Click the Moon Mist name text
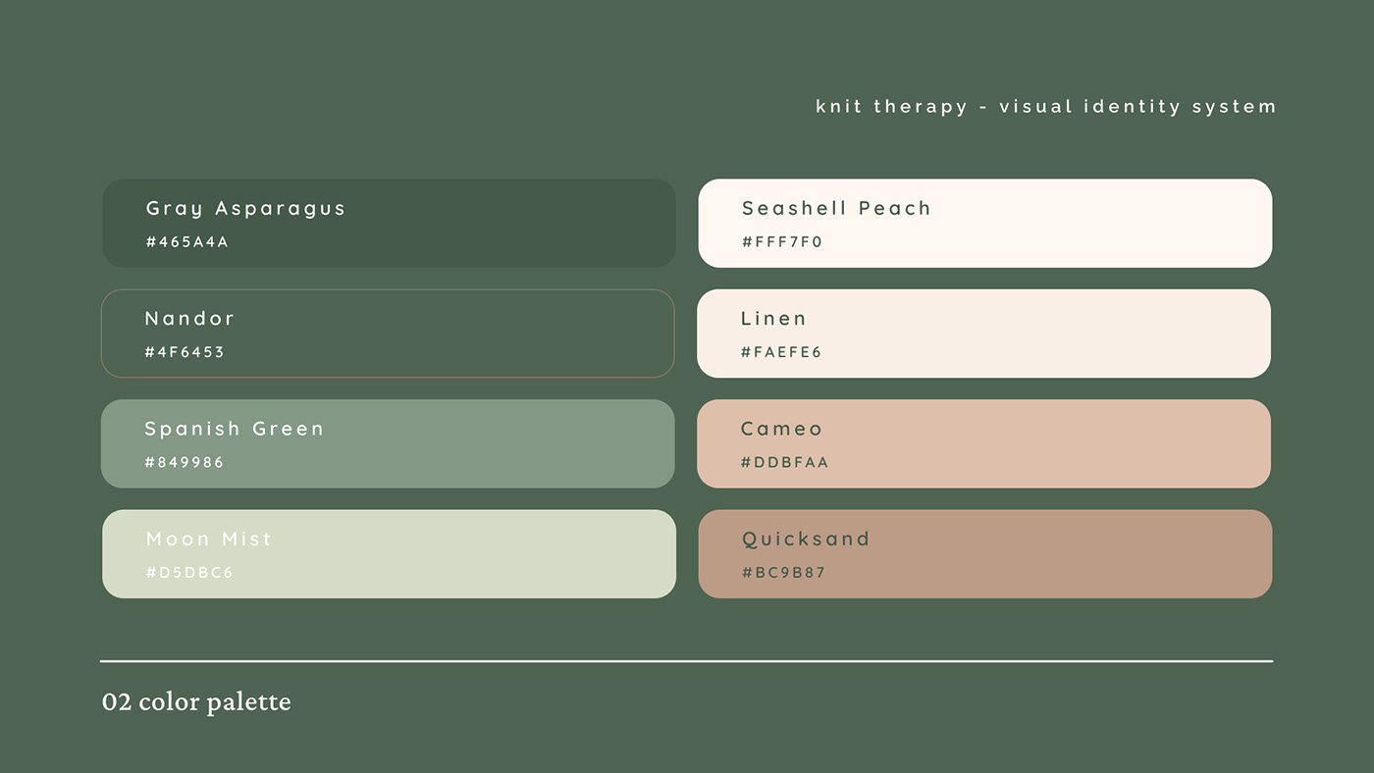This screenshot has width=1374, height=773. [208, 539]
